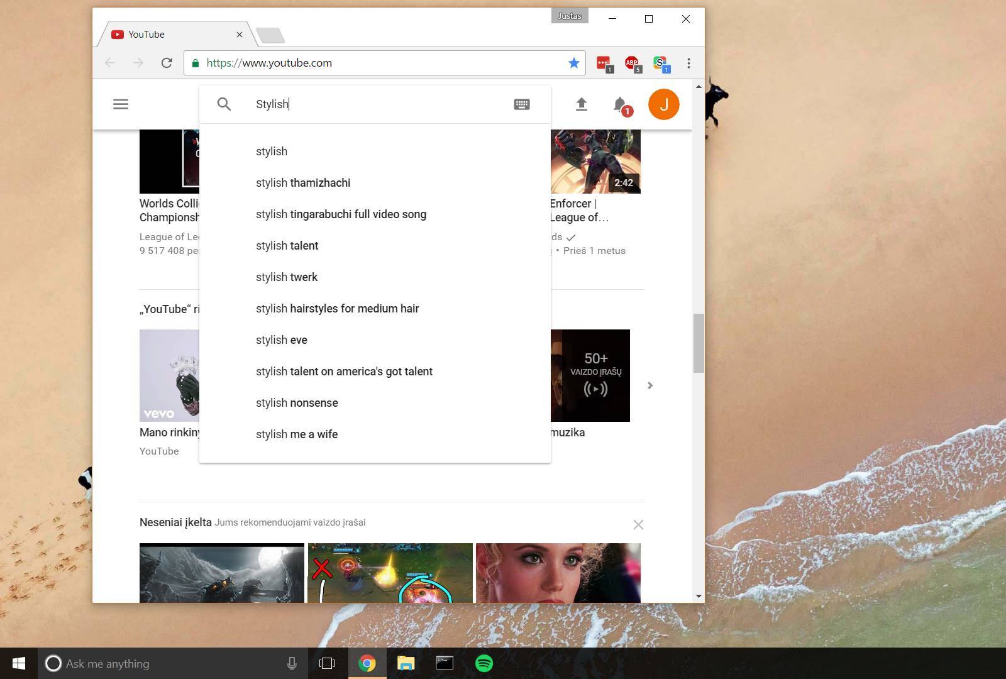Dismiss the Neseniai įkelta section
This screenshot has width=1006, height=679.
[638, 524]
